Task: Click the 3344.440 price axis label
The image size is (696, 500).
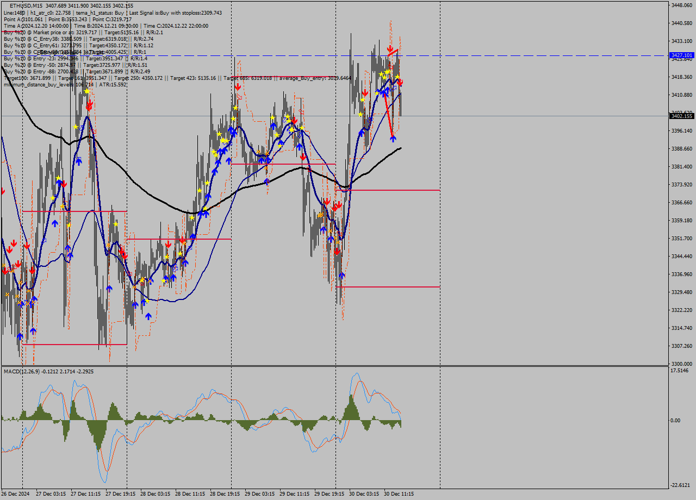Action: pos(681,256)
